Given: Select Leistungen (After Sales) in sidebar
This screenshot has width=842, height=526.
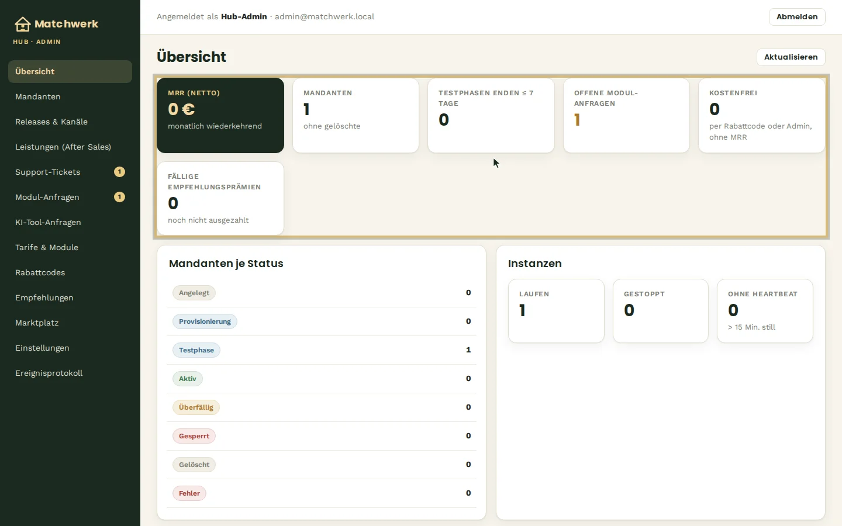Looking at the screenshot, I should [70, 147].
